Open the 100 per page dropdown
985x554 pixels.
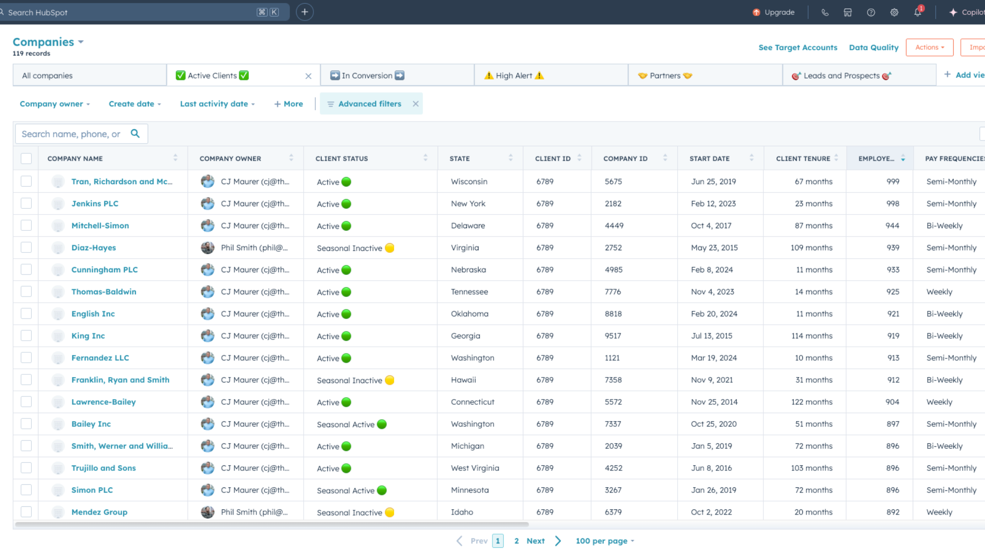605,541
